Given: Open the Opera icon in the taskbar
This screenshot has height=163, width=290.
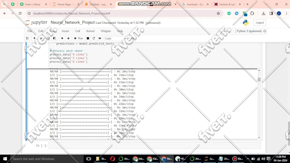Looking at the screenshot, I should coord(113,159).
